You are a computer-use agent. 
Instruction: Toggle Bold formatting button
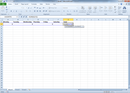11,11
